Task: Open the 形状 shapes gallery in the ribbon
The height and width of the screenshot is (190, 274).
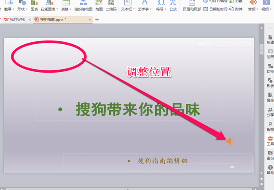Action: [x=22, y=5]
